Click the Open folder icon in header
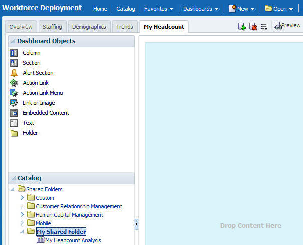303x245 pixels. pyautogui.click(x=268, y=8)
